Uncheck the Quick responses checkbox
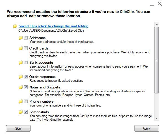 26,76
